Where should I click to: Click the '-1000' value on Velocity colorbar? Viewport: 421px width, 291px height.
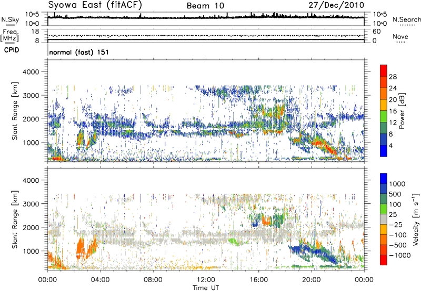point(399,255)
